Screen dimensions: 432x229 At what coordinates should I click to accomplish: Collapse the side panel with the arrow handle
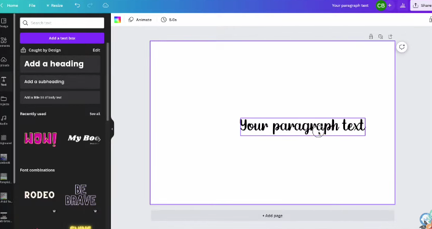pyautogui.click(x=112, y=129)
